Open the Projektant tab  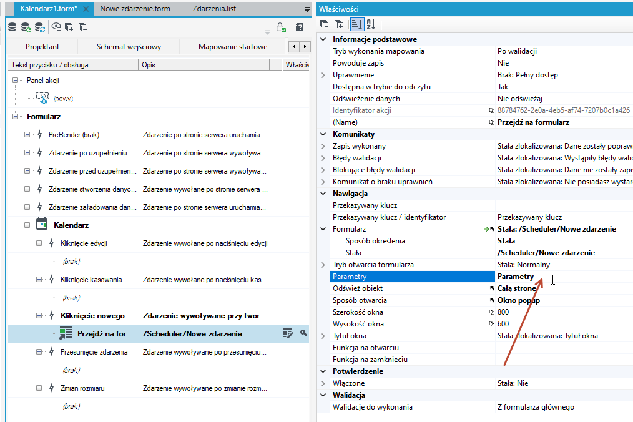42,46
